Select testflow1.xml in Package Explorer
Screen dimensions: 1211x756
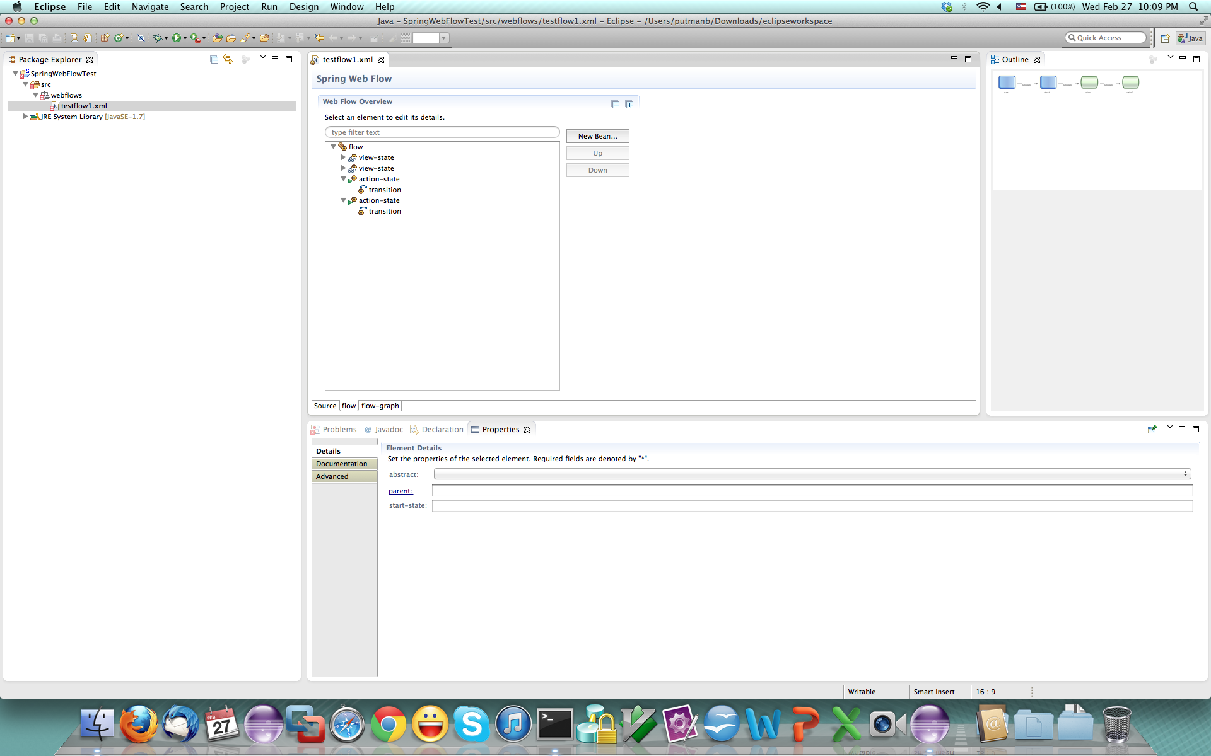84,106
